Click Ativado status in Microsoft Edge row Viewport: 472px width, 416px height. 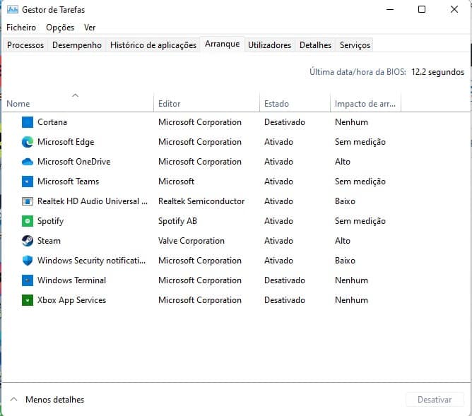click(278, 142)
